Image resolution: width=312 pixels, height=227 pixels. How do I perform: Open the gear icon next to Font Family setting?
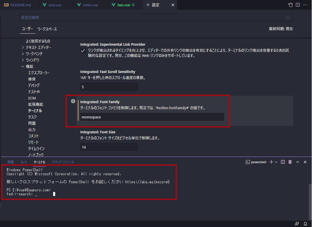73,101
